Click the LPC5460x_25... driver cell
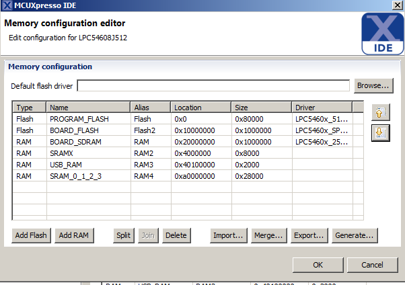Viewport: 405px width, 285px height. coord(322,142)
